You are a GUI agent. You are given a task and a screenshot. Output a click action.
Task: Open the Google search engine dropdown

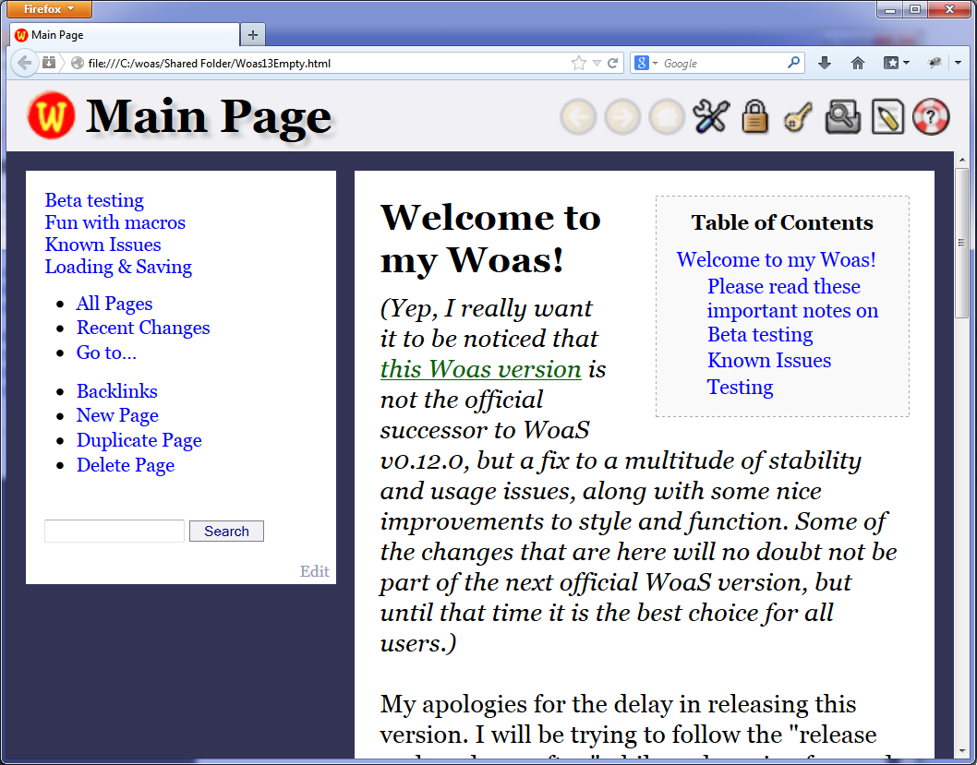pos(646,63)
